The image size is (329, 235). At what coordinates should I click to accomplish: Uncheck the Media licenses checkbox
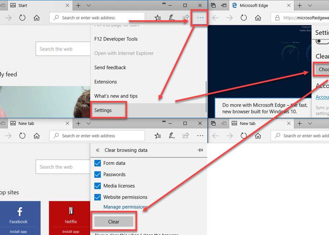coord(98,186)
